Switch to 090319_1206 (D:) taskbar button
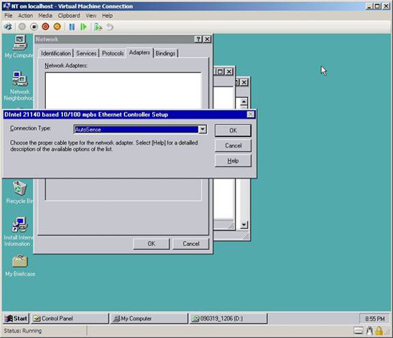The image size is (393, 338). (x=229, y=319)
